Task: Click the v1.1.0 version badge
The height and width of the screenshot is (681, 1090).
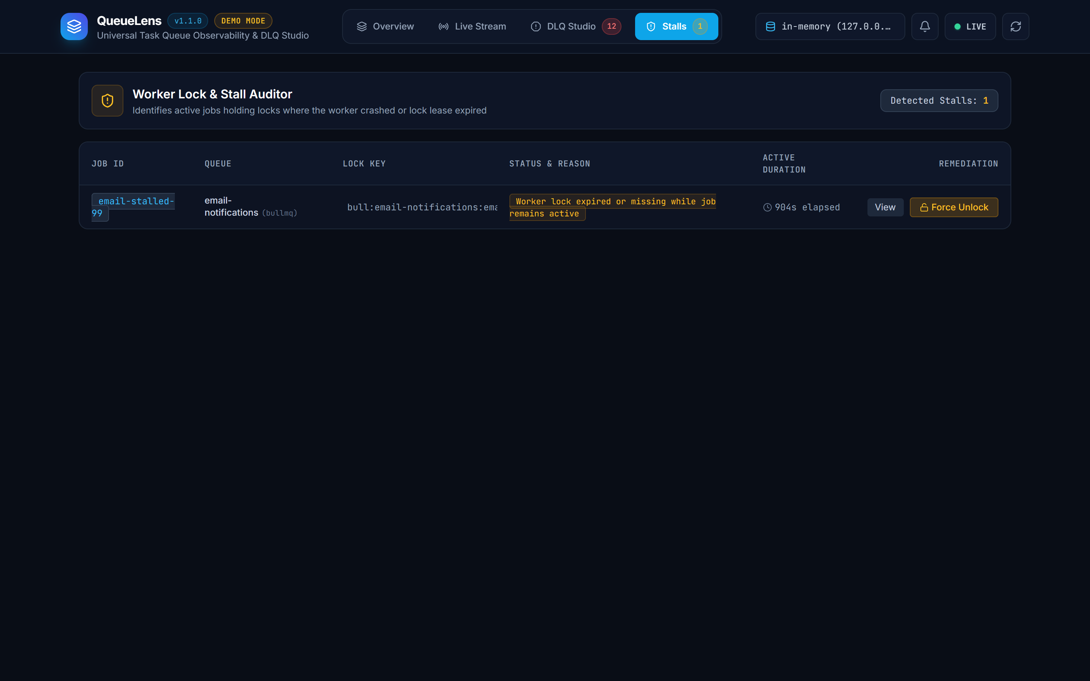Action: pos(188,21)
